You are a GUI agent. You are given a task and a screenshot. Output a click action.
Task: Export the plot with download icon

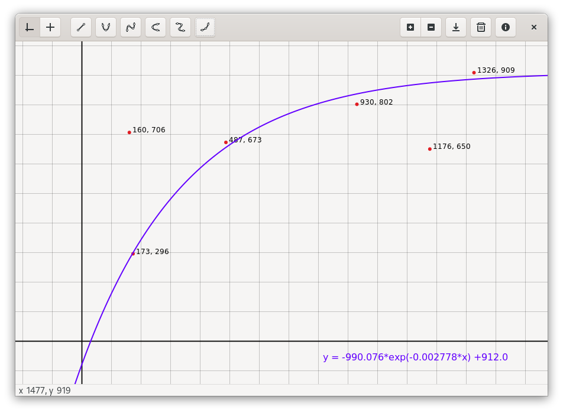point(455,27)
